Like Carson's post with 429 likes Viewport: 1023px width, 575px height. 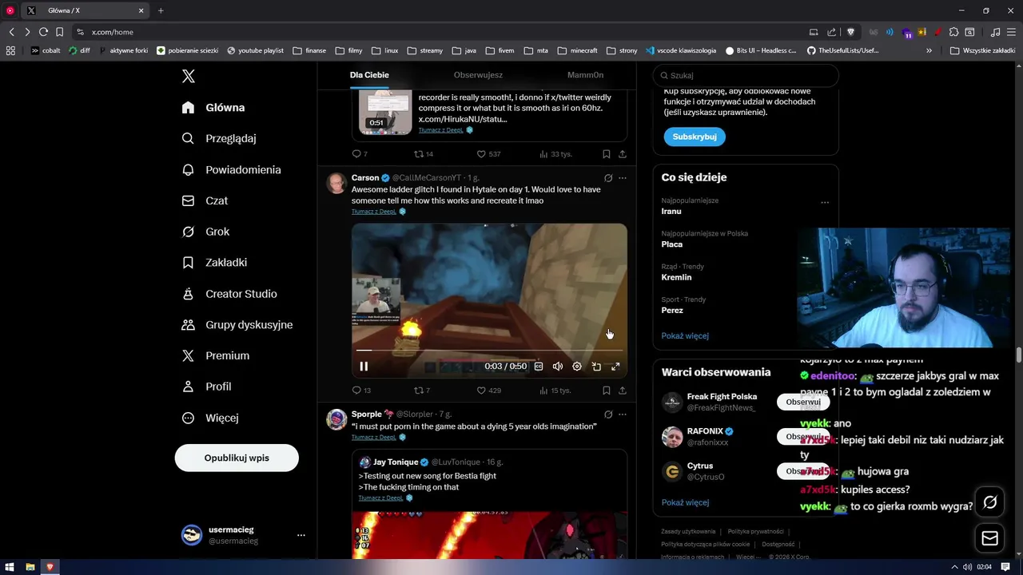tap(488, 391)
